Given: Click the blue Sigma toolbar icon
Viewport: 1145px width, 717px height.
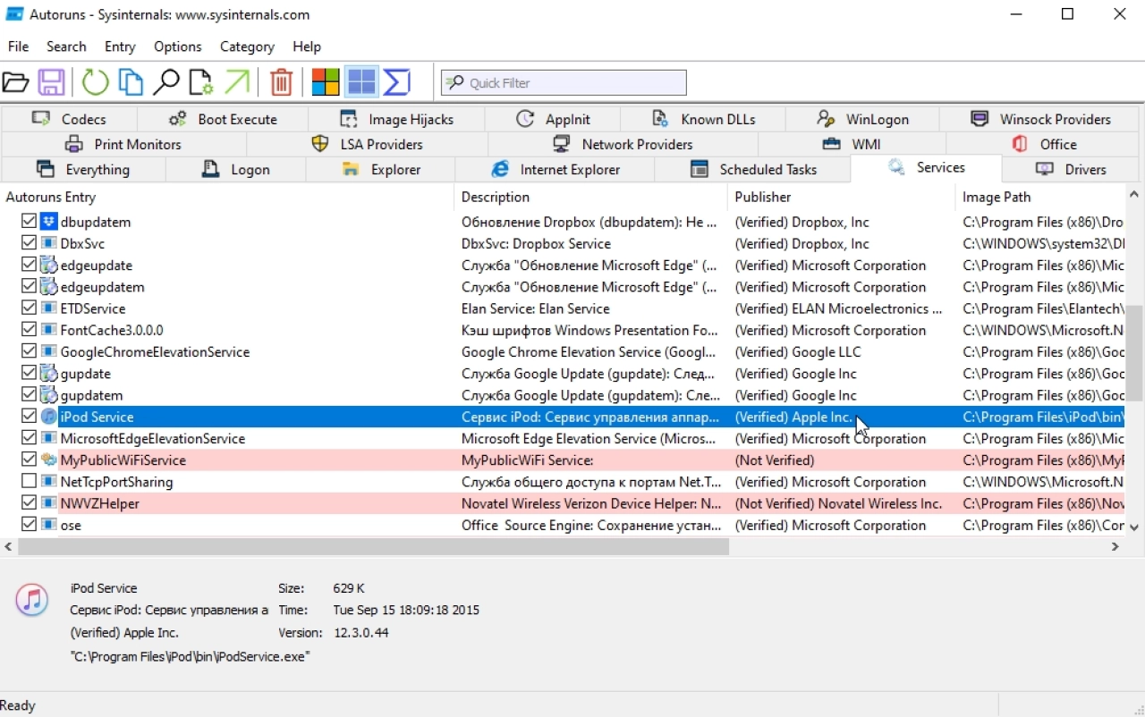Looking at the screenshot, I should 396,82.
